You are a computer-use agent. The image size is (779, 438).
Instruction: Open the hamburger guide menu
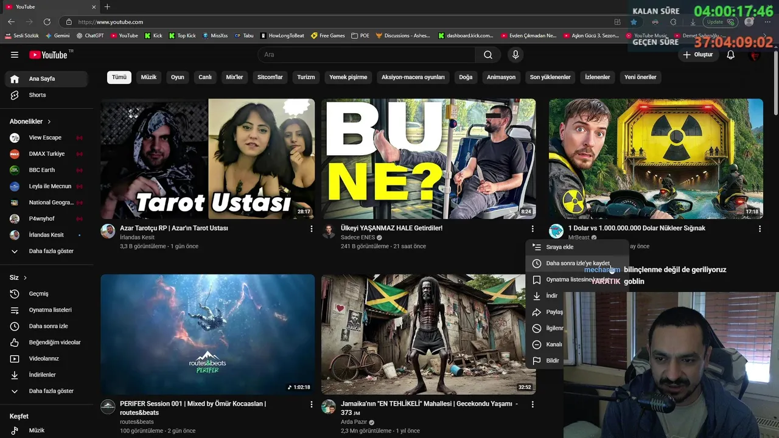(15, 55)
